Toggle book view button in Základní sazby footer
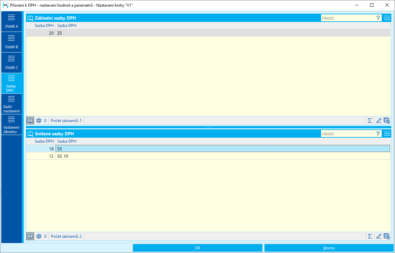Viewport: 395px width, 253px height. click(30, 121)
